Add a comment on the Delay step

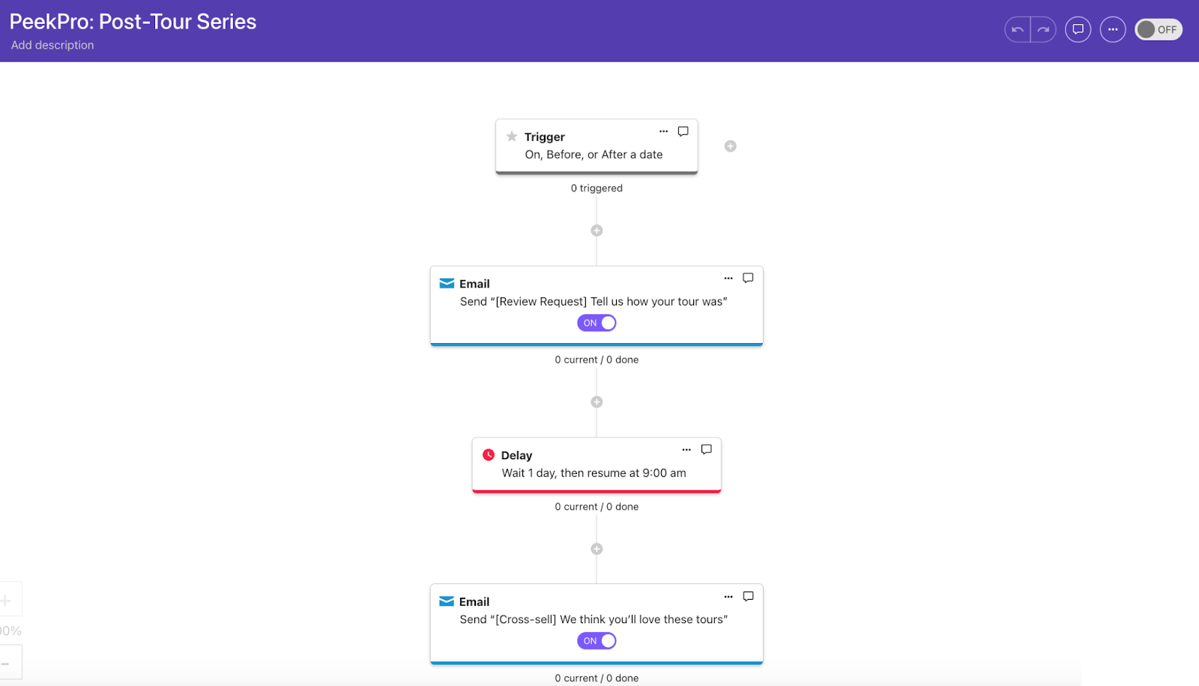coord(706,449)
